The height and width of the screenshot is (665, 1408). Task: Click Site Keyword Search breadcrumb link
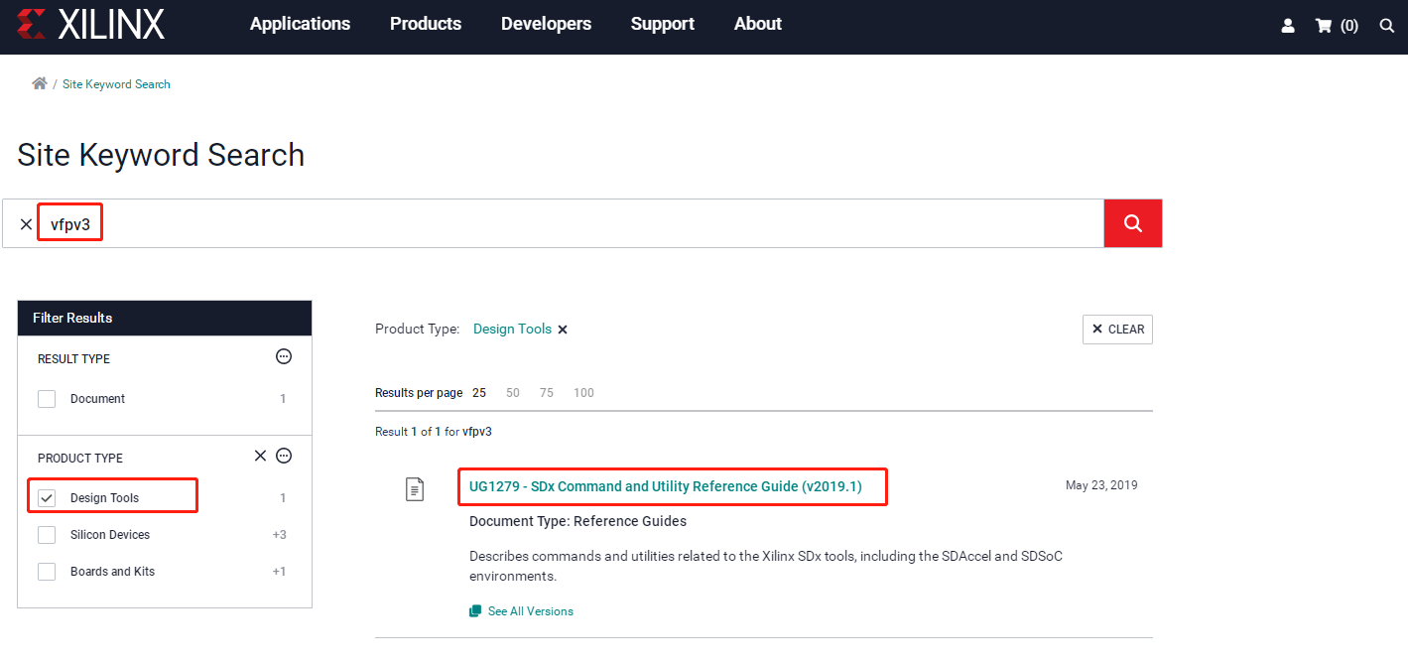click(116, 84)
